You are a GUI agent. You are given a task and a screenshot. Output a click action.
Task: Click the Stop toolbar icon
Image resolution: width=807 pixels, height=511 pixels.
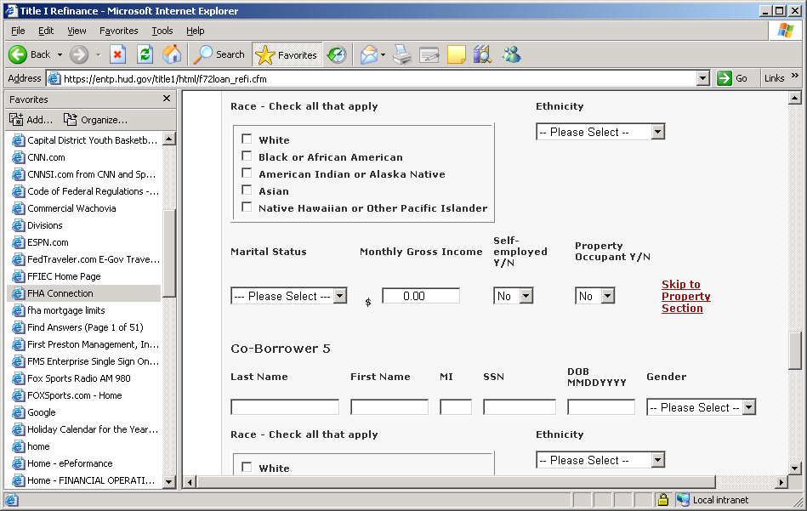(117, 54)
